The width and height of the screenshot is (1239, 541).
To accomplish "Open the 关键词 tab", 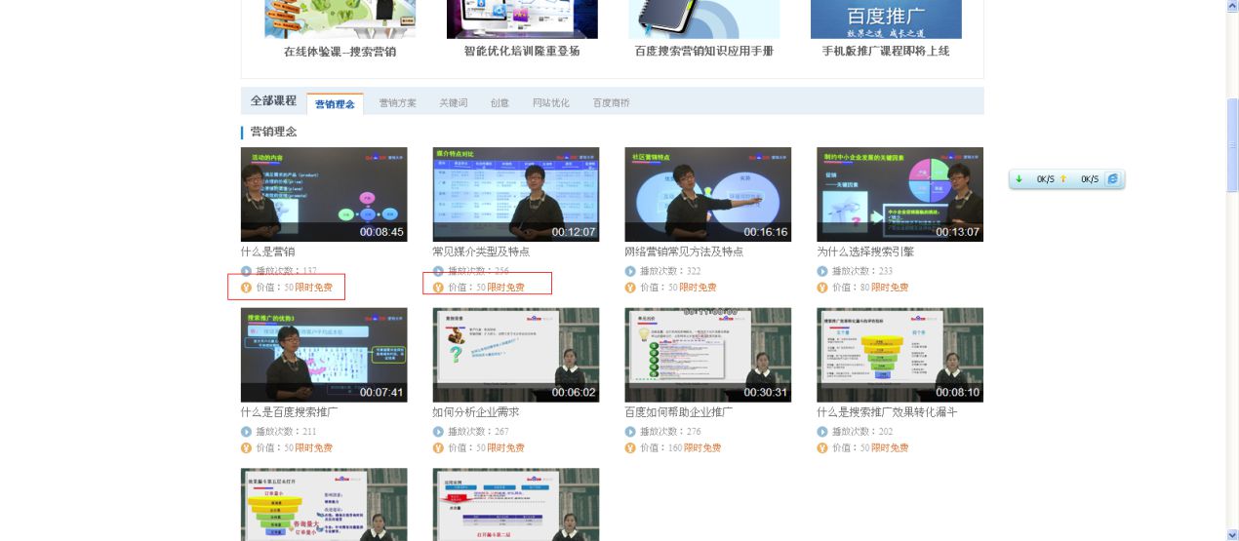I will pyautogui.click(x=453, y=102).
